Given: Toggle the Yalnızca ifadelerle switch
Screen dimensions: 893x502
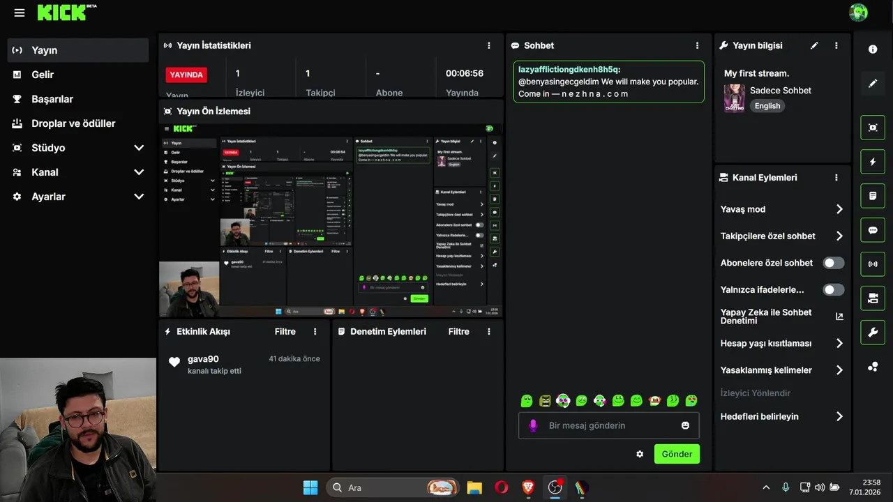Looking at the screenshot, I should click(834, 290).
